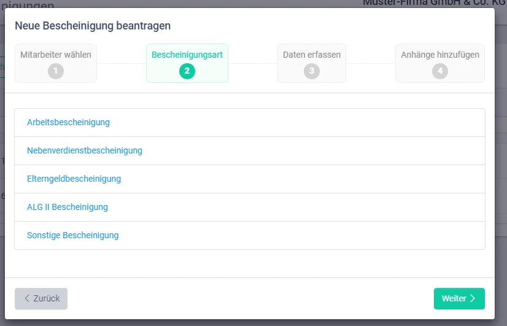Jump to the Daten erfassen step label
This screenshot has height=326, width=507.
click(x=312, y=55)
